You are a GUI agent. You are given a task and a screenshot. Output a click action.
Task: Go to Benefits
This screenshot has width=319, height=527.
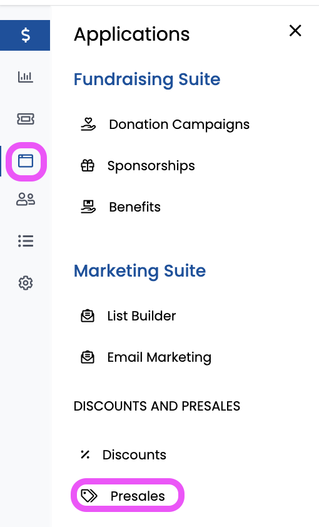point(121,207)
